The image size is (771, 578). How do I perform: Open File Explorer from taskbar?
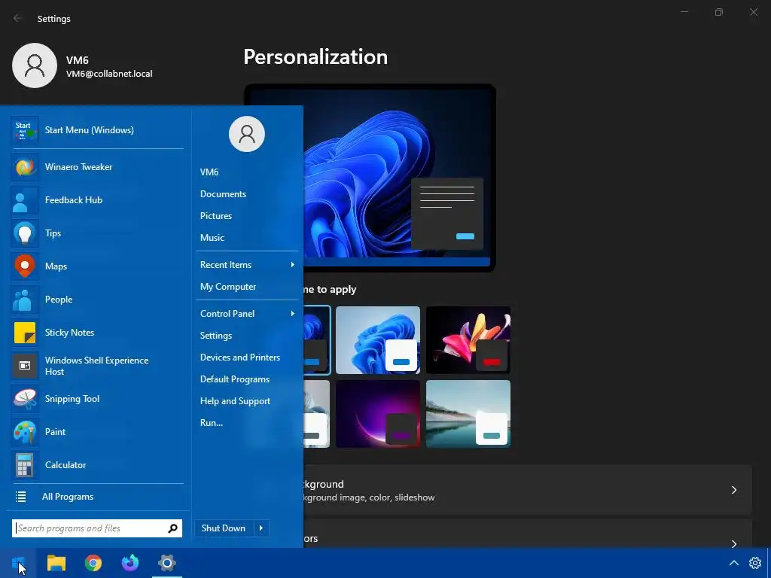[x=56, y=563]
